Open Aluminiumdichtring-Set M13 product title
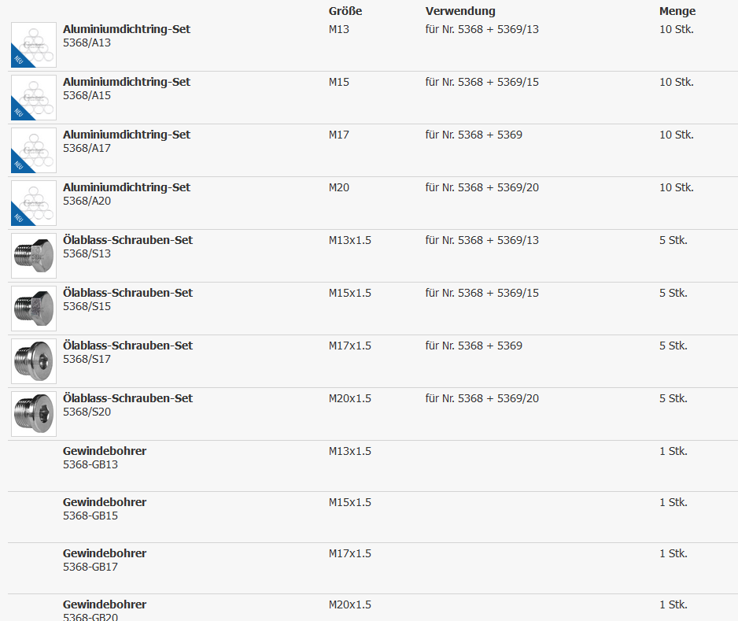738x621 pixels. tap(127, 29)
